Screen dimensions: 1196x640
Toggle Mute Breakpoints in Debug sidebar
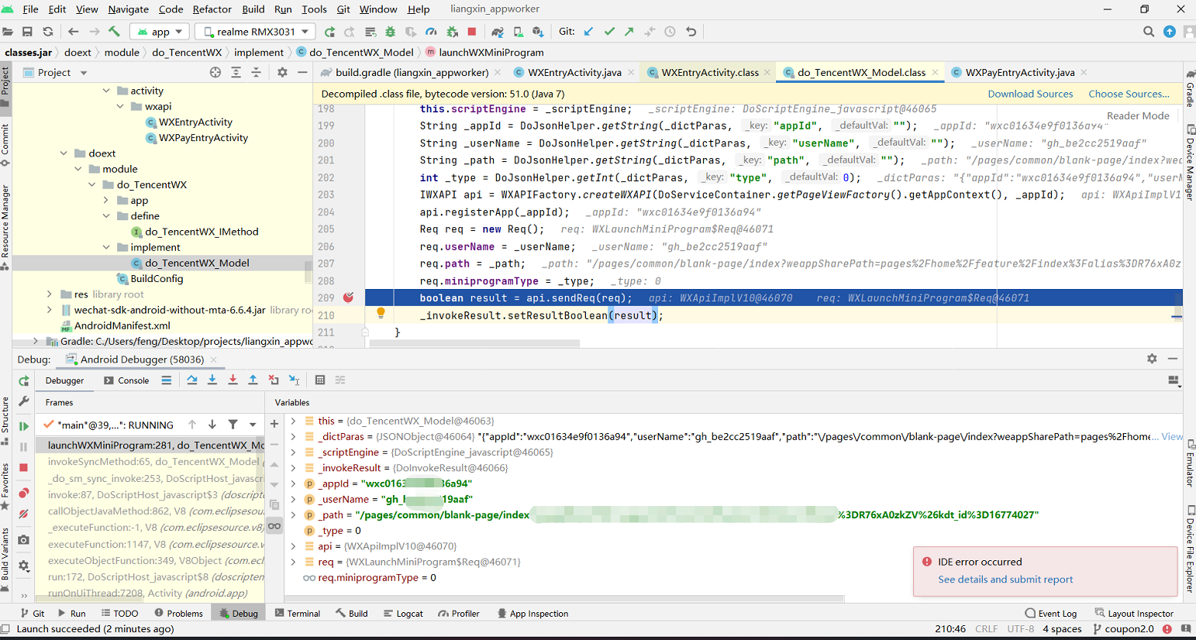point(24,514)
